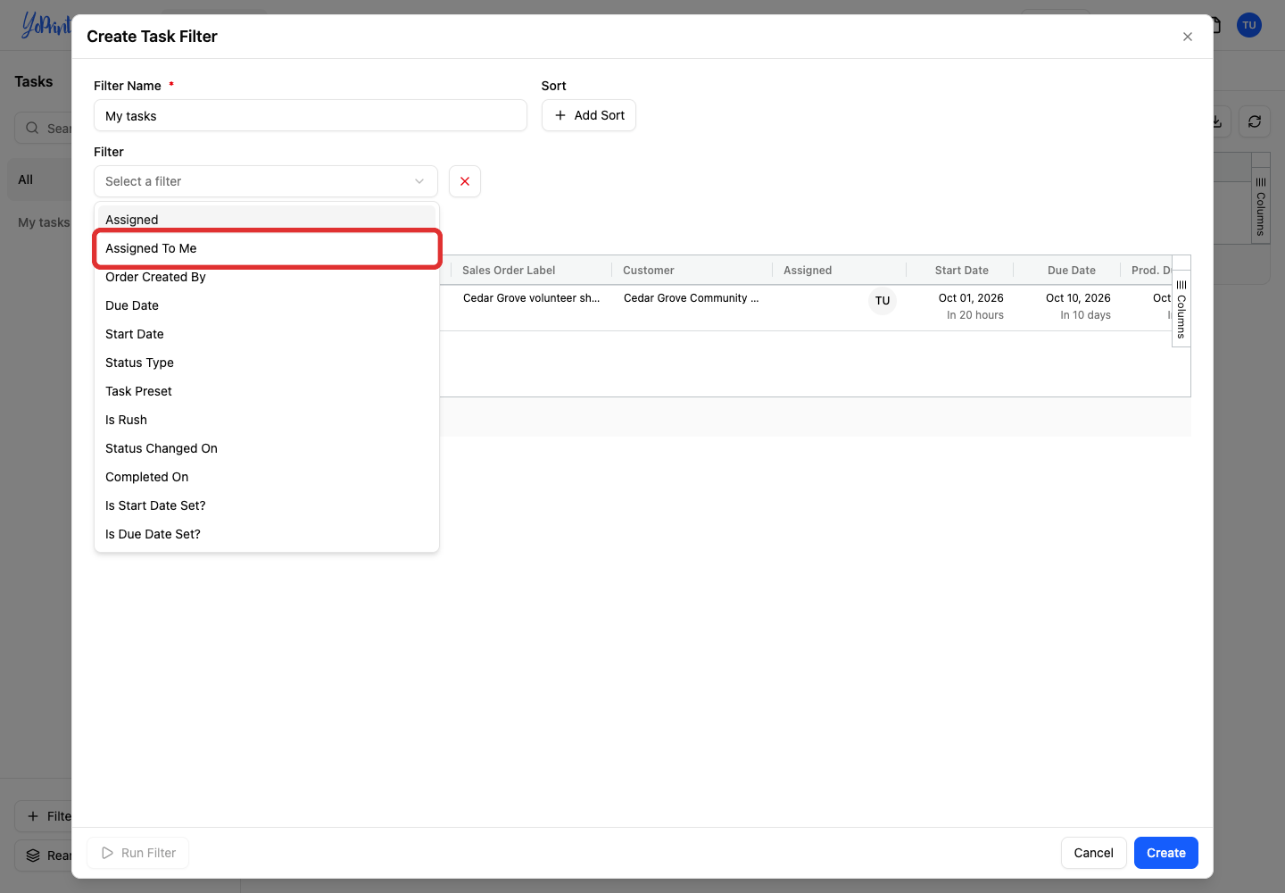The image size is (1285, 893).
Task: Click the Add Sort button
Action: point(589,115)
